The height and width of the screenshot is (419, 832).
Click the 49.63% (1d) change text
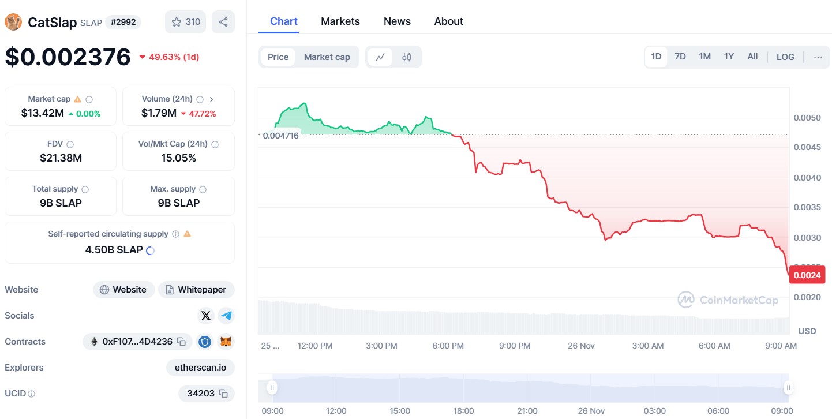174,57
